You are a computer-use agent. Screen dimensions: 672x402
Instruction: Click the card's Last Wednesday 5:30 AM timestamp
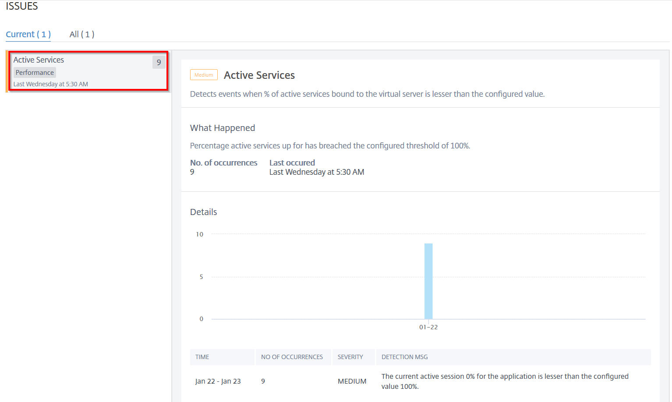pos(51,84)
